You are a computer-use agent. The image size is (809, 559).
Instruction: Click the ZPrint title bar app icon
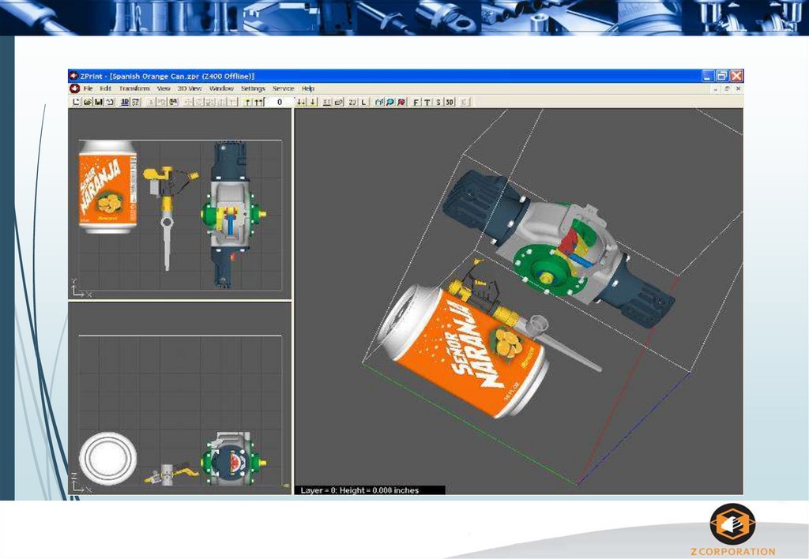coord(74,76)
